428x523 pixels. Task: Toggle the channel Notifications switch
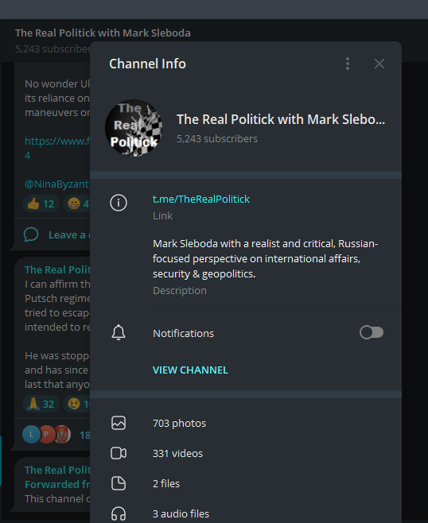pos(372,332)
